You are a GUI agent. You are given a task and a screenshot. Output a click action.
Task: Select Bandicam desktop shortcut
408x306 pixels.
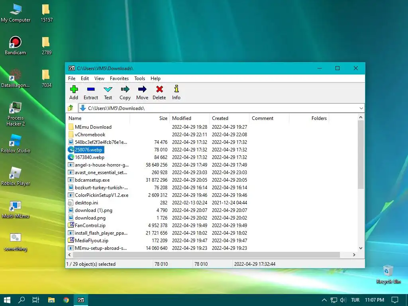coord(16,45)
